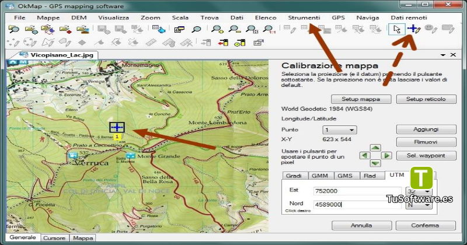The width and height of the screenshot is (467, 245).
Task: Click the Rimuovi button
Action: [x=426, y=142]
